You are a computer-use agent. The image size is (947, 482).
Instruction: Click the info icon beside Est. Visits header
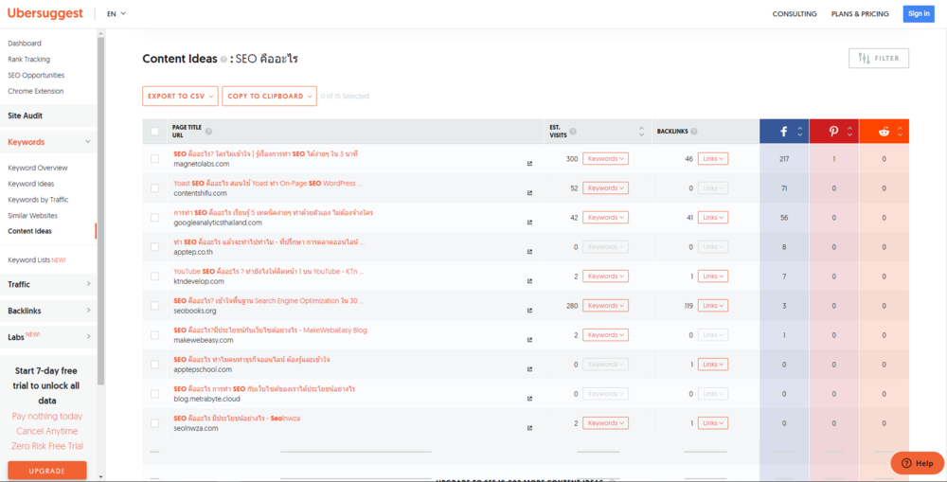tap(573, 131)
